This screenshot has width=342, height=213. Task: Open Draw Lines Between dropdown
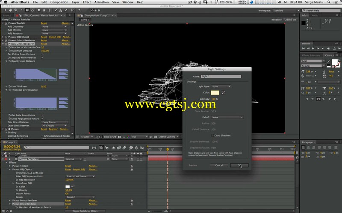(54, 126)
